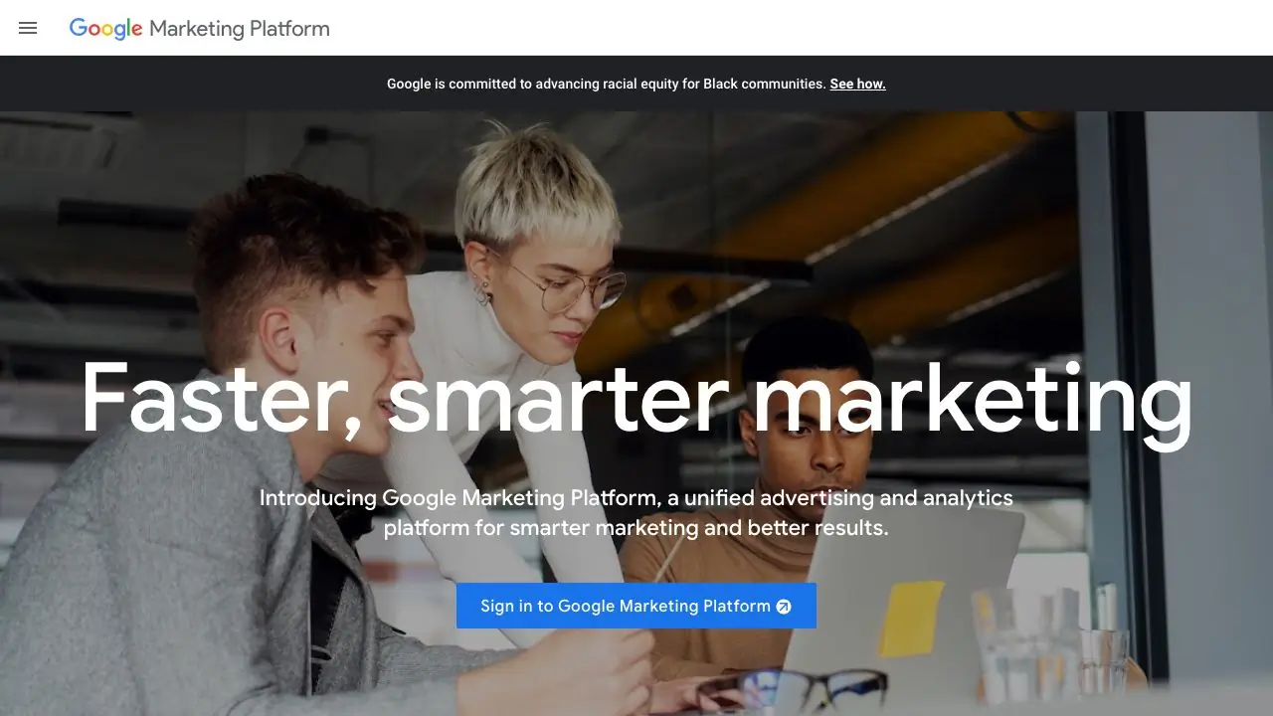
Task: Click the word "marketing" in the large headline
Action: pyautogui.click(x=971, y=403)
